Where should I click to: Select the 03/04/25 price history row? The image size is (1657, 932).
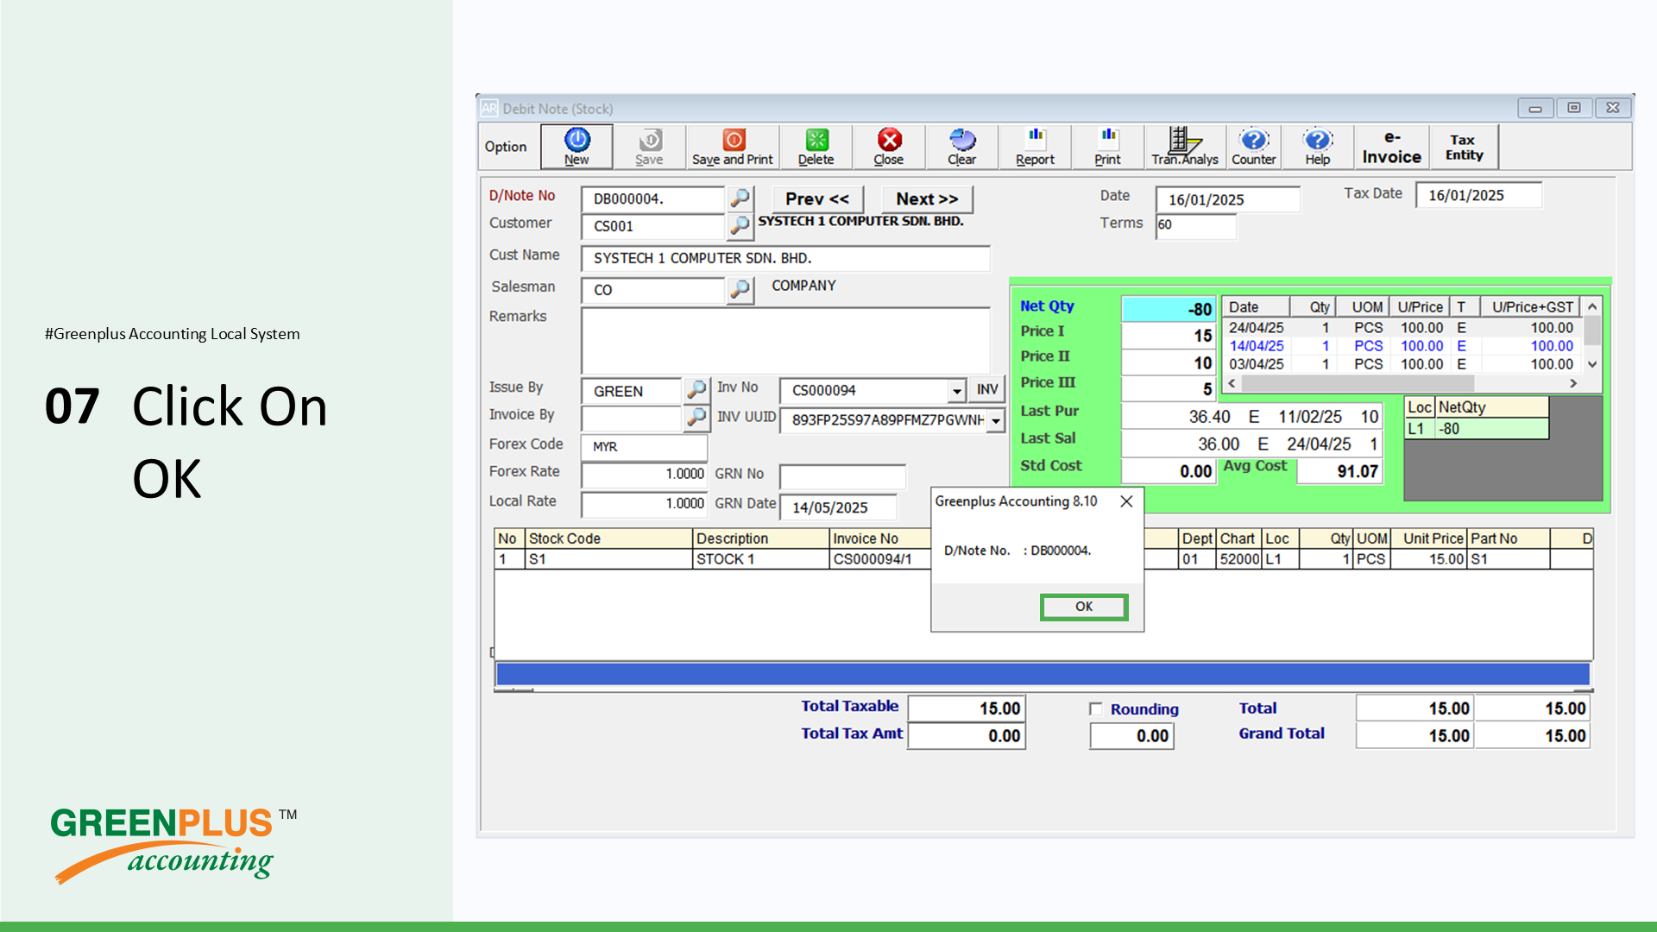pyautogui.click(x=1403, y=364)
